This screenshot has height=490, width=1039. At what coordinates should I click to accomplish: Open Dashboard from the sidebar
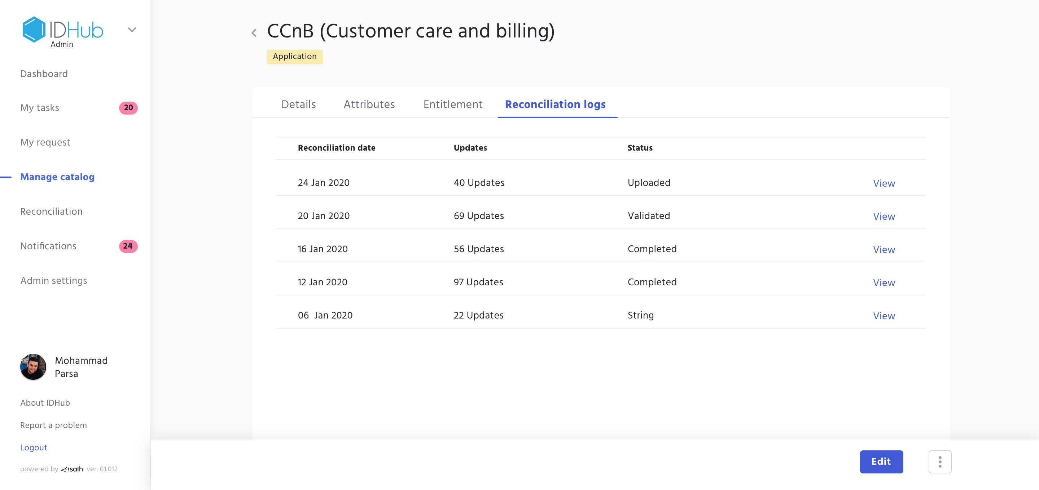click(44, 74)
